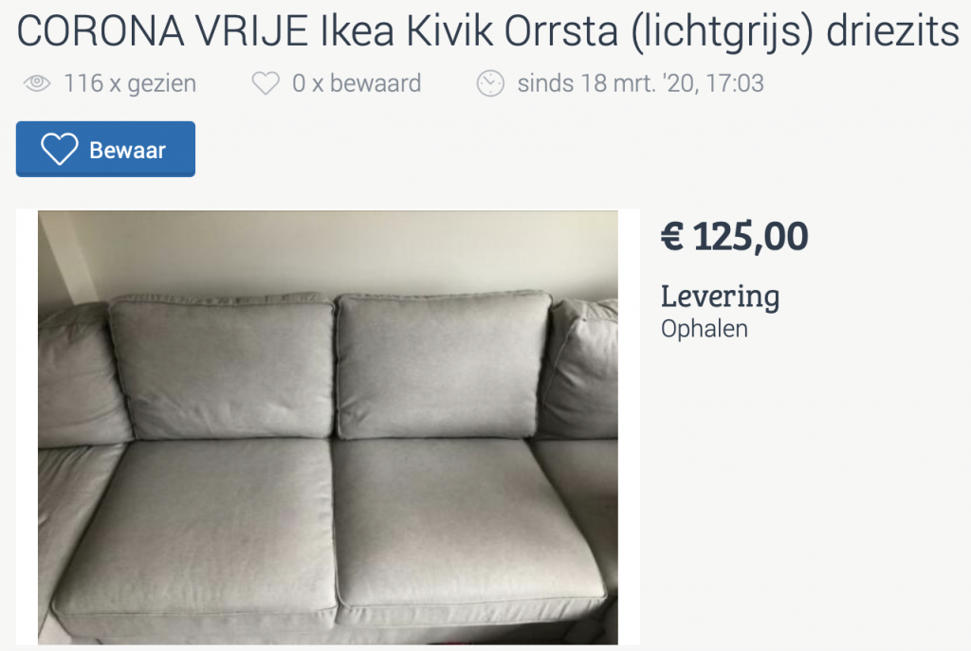Open the listing title CORONA VRIJE Ikea Kivik
This screenshot has height=651, width=971.
coord(487,30)
